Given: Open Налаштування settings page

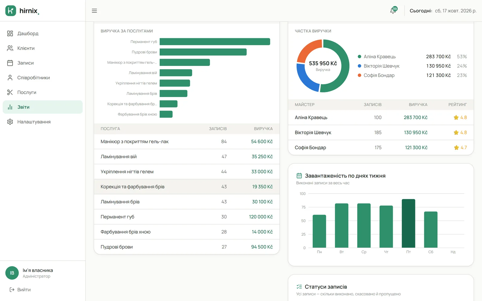Looking at the screenshot, I should tap(42, 122).
